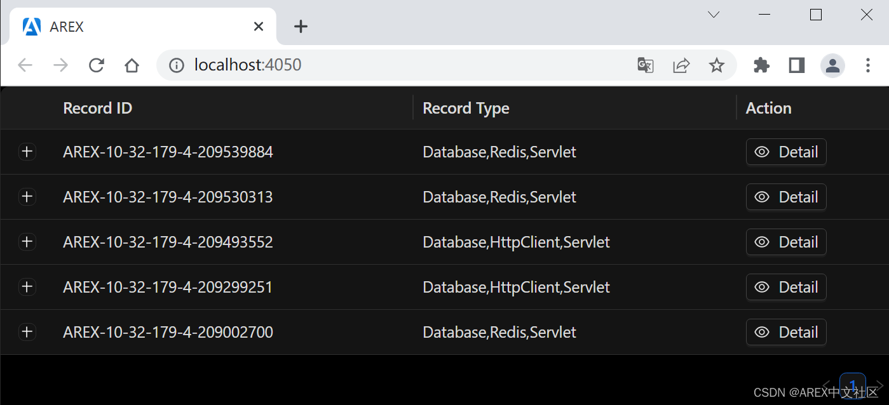
Task: Show Detail for record ending 209002700
Action: (786, 332)
